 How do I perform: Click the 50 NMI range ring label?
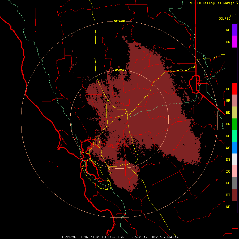(119, 70)
